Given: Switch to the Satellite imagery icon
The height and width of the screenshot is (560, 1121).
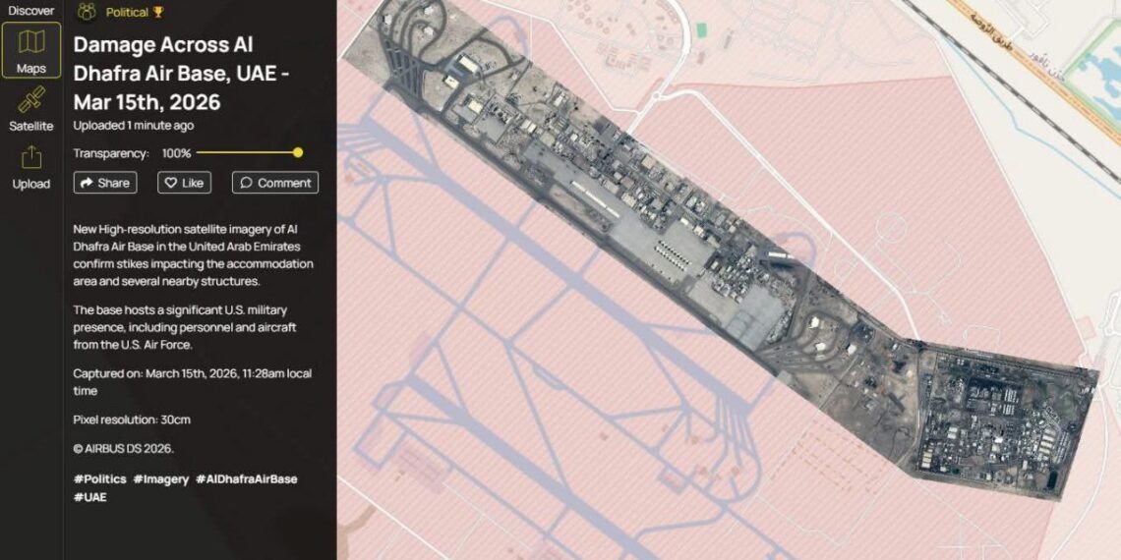Looking at the screenshot, I should [x=31, y=100].
